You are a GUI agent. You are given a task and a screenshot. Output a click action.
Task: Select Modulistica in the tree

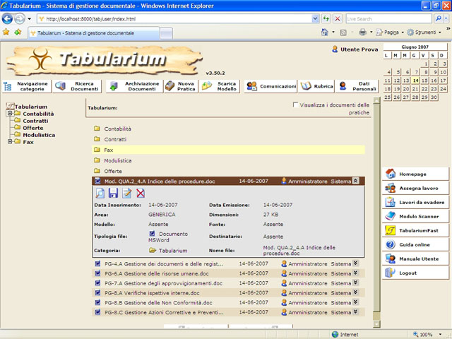point(39,135)
